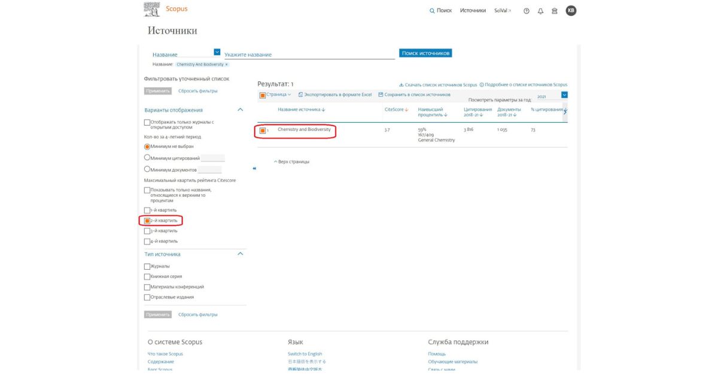Open the help question-mark icon

(x=527, y=11)
